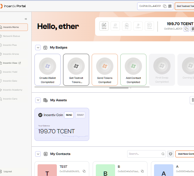Click the Swap quick action icon
The width and height of the screenshot is (194, 176).
(115, 26)
